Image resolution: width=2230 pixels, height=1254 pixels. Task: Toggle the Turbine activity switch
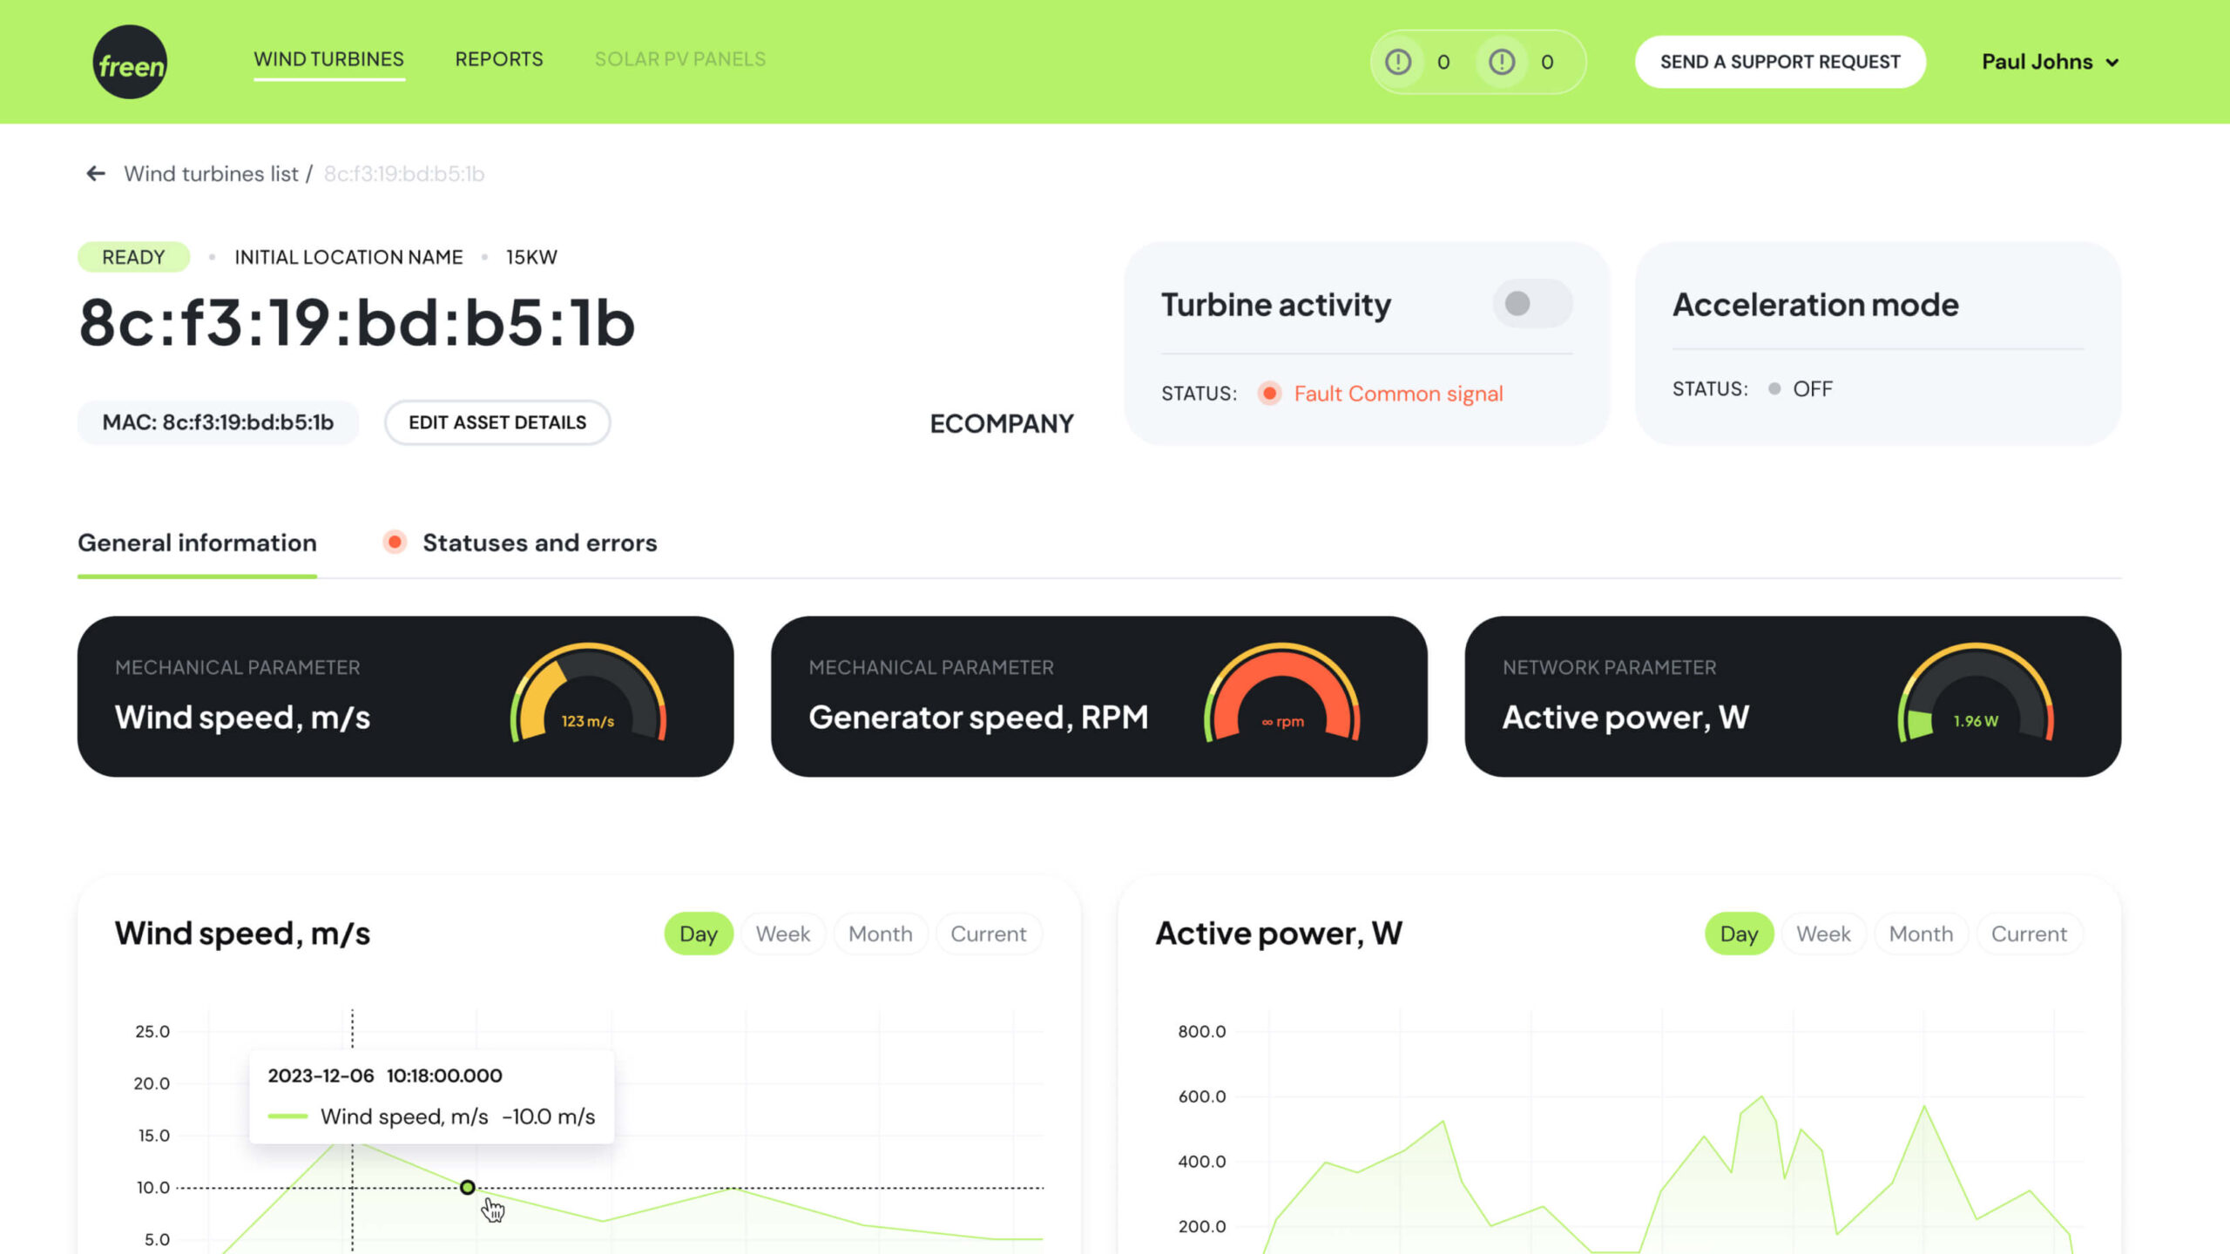coord(1532,304)
